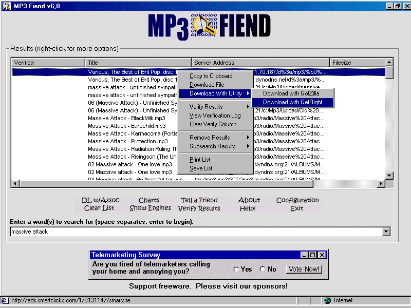
Task: Click the MP3 Fiend magnifier logo
Action: click(x=204, y=26)
